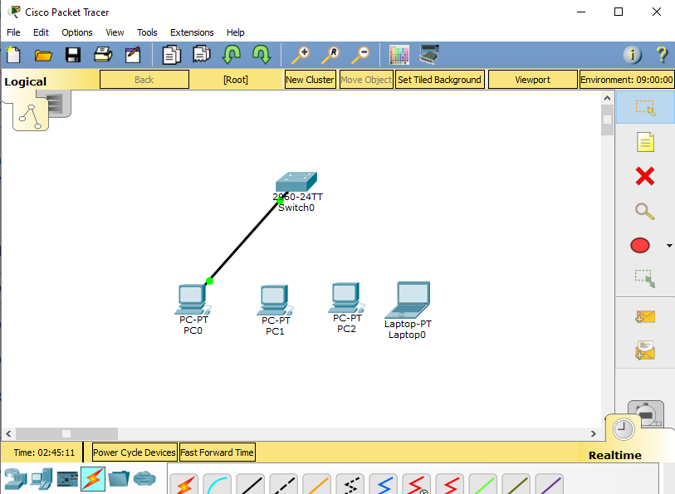The width and height of the screenshot is (675, 494).
Task: Open the drawing shape dropdown arrow
Action: point(669,246)
